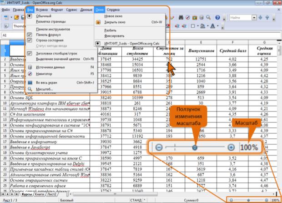Click the Styles and Formatting icon
The width and height of the screenshot is (282, 203).
6,26
